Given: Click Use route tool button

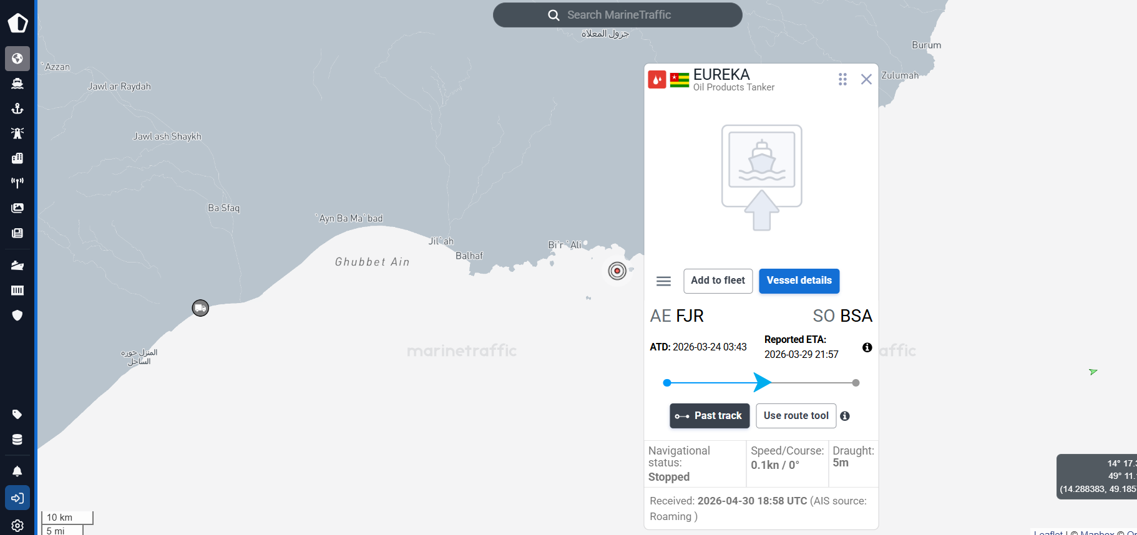Looking at the screenshot, I should [x=796, y=416].
